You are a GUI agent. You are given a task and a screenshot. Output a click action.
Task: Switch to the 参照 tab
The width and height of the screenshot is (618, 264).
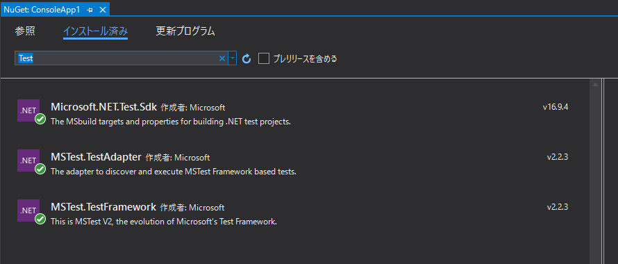(25, 31)
